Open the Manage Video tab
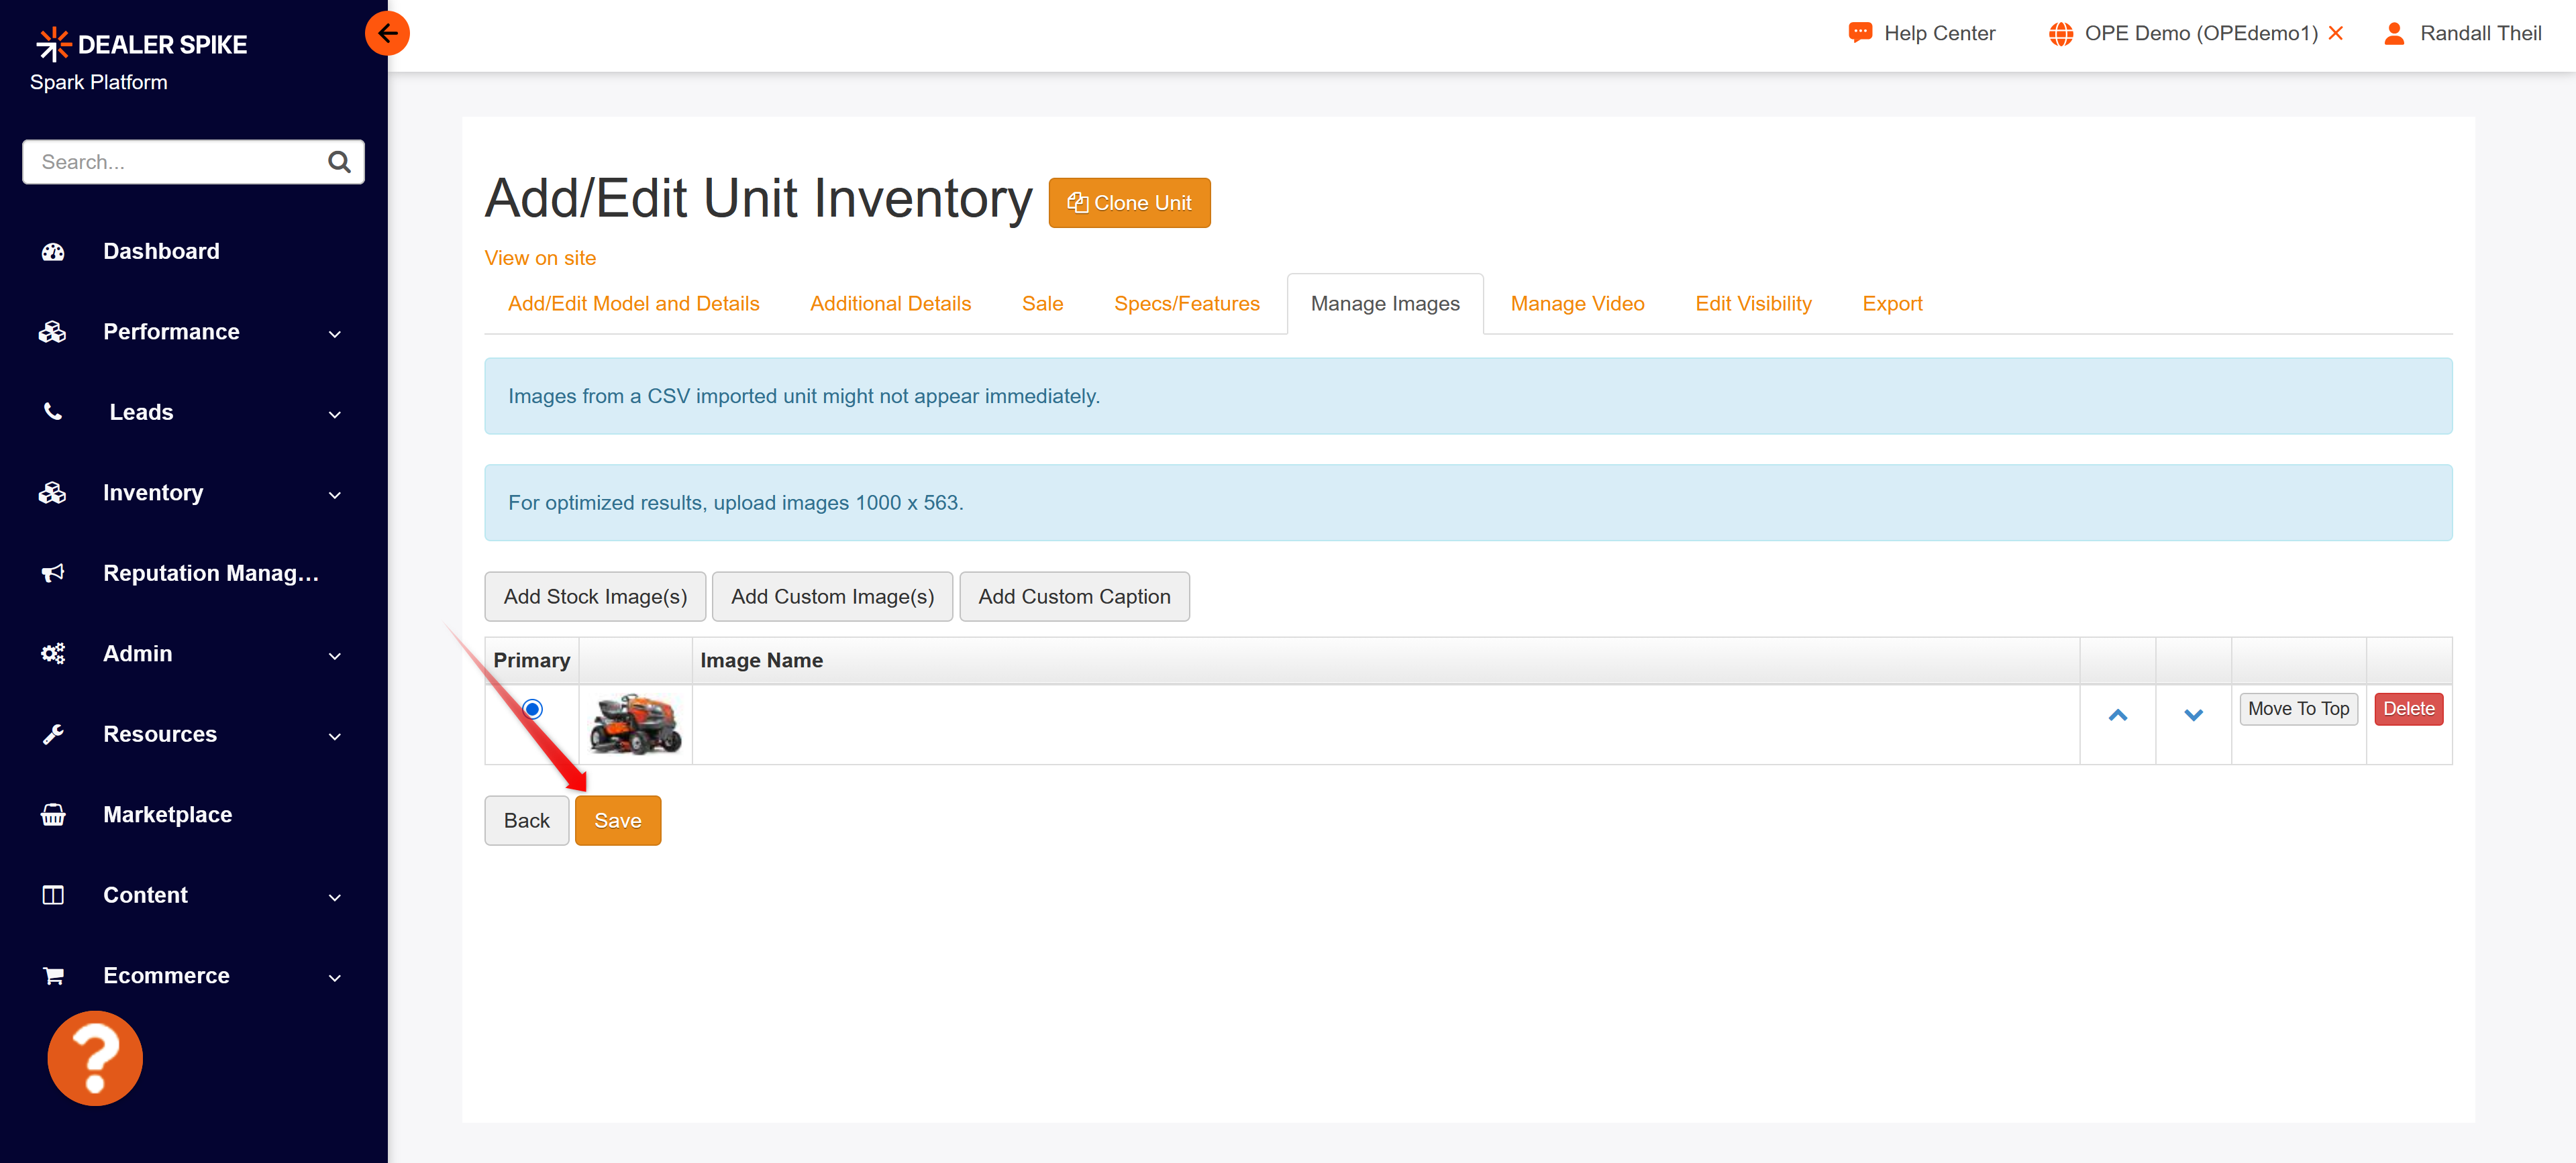The image size is (2576, 1163). coord(1577,304)
